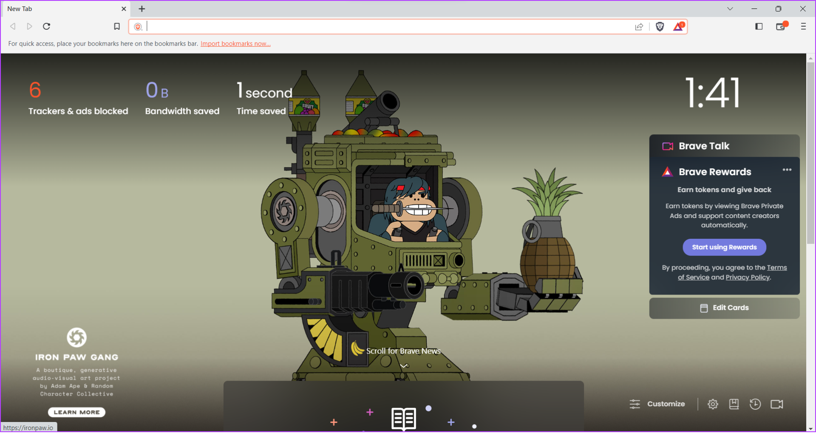Click the 1:41 clock widget
The width and height of the screenshot is (816, 433).
click(713, 92)
